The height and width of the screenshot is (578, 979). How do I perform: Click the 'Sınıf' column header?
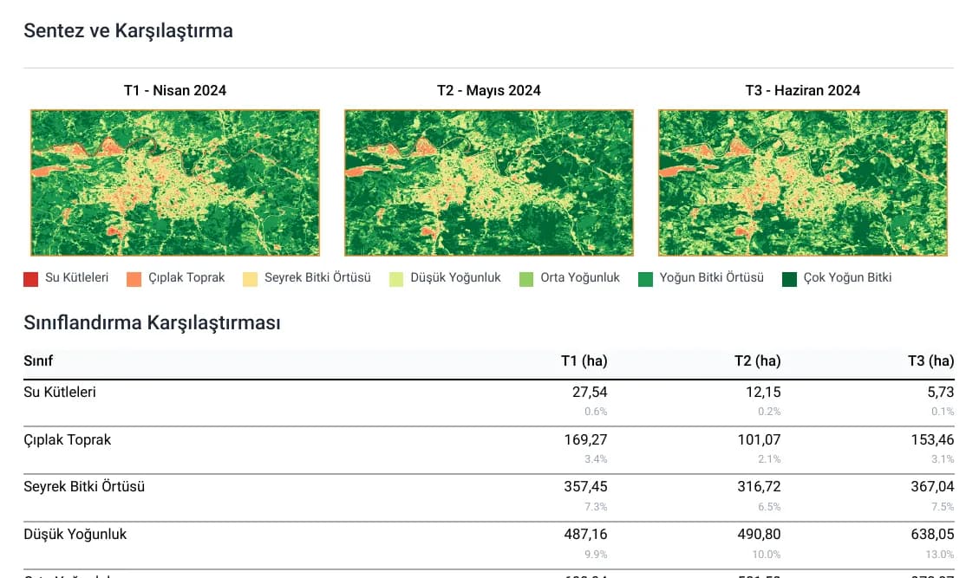pos(38,360)
